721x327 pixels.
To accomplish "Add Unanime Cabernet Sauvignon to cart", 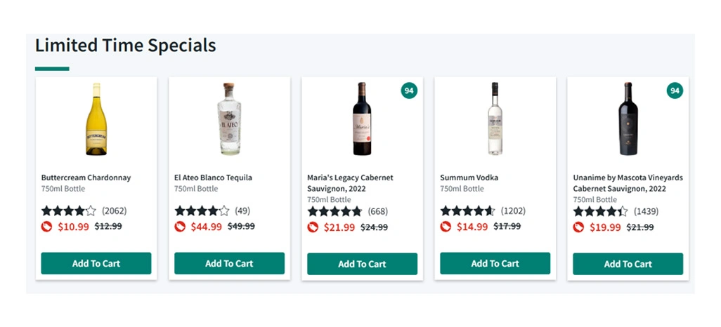I will [x=628, y=264].
